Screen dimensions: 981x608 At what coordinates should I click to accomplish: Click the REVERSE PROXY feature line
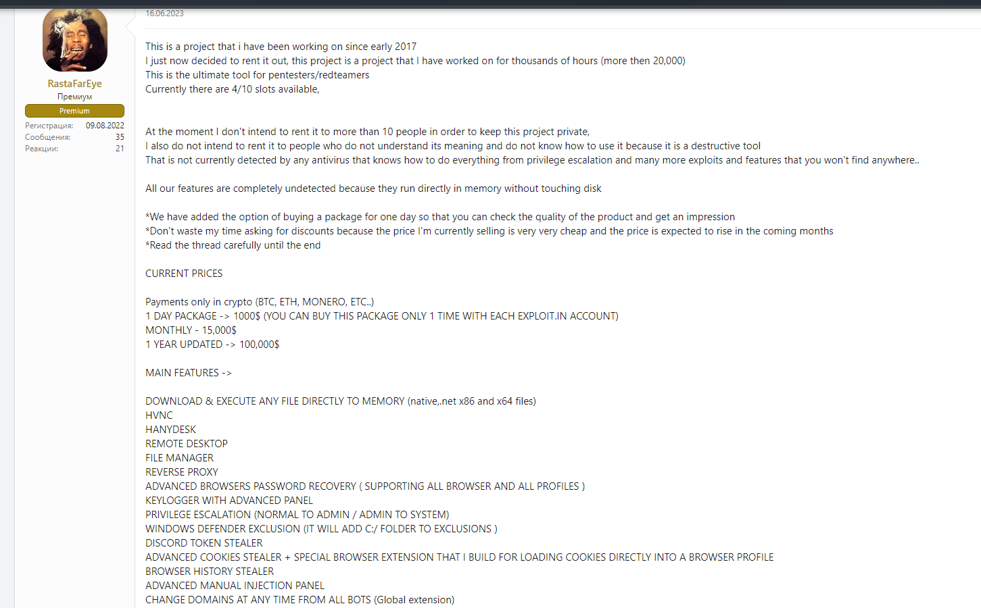(182, 472)
